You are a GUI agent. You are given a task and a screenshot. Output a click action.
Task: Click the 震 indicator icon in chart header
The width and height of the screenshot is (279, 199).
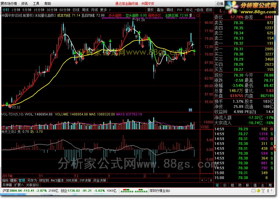[191, 15]
